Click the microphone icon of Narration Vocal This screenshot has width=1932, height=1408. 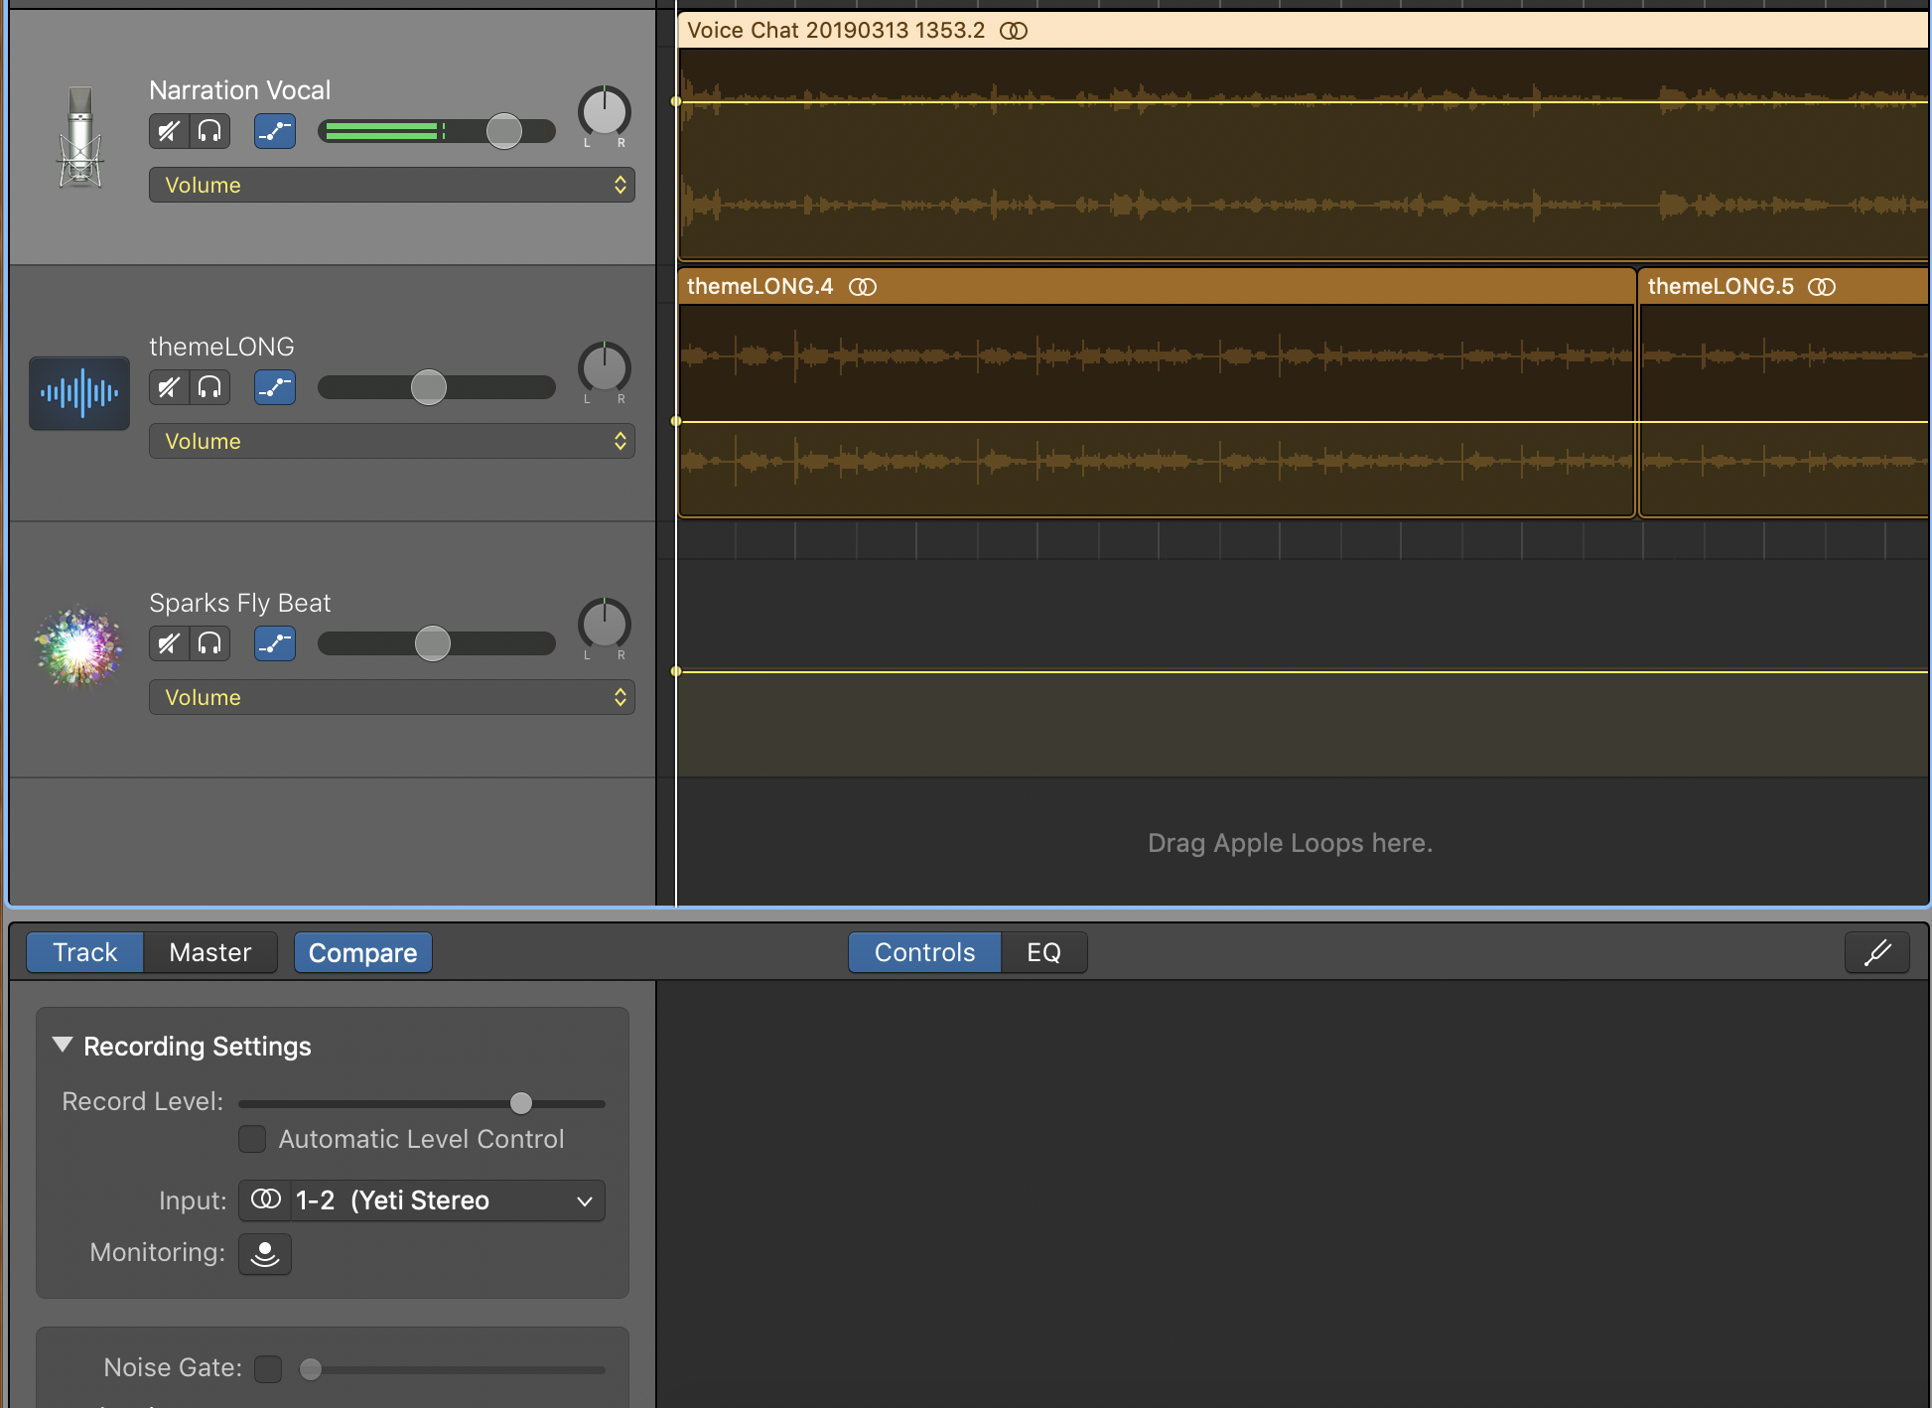(79, 137)
